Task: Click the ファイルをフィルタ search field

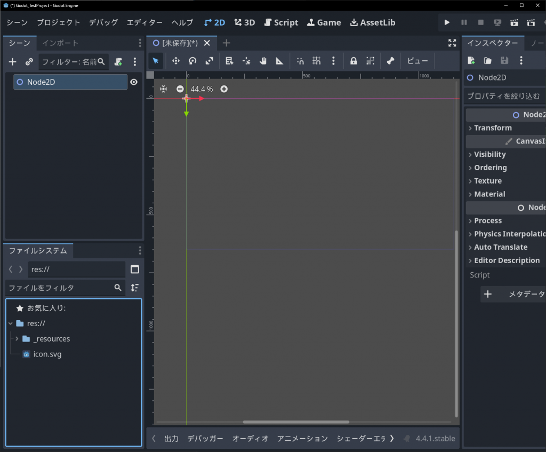Action: click(60, 288)
